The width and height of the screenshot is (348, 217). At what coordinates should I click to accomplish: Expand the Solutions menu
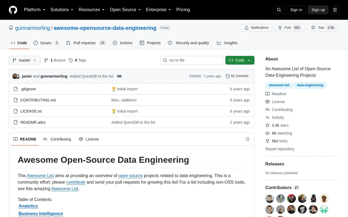click(62, 10)
